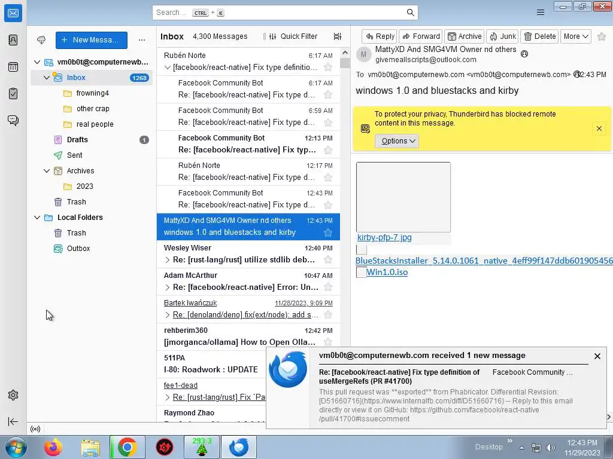Archive the open message
Image resolution: width=613 pixels, height=459 pixels.
click(465, 36)
